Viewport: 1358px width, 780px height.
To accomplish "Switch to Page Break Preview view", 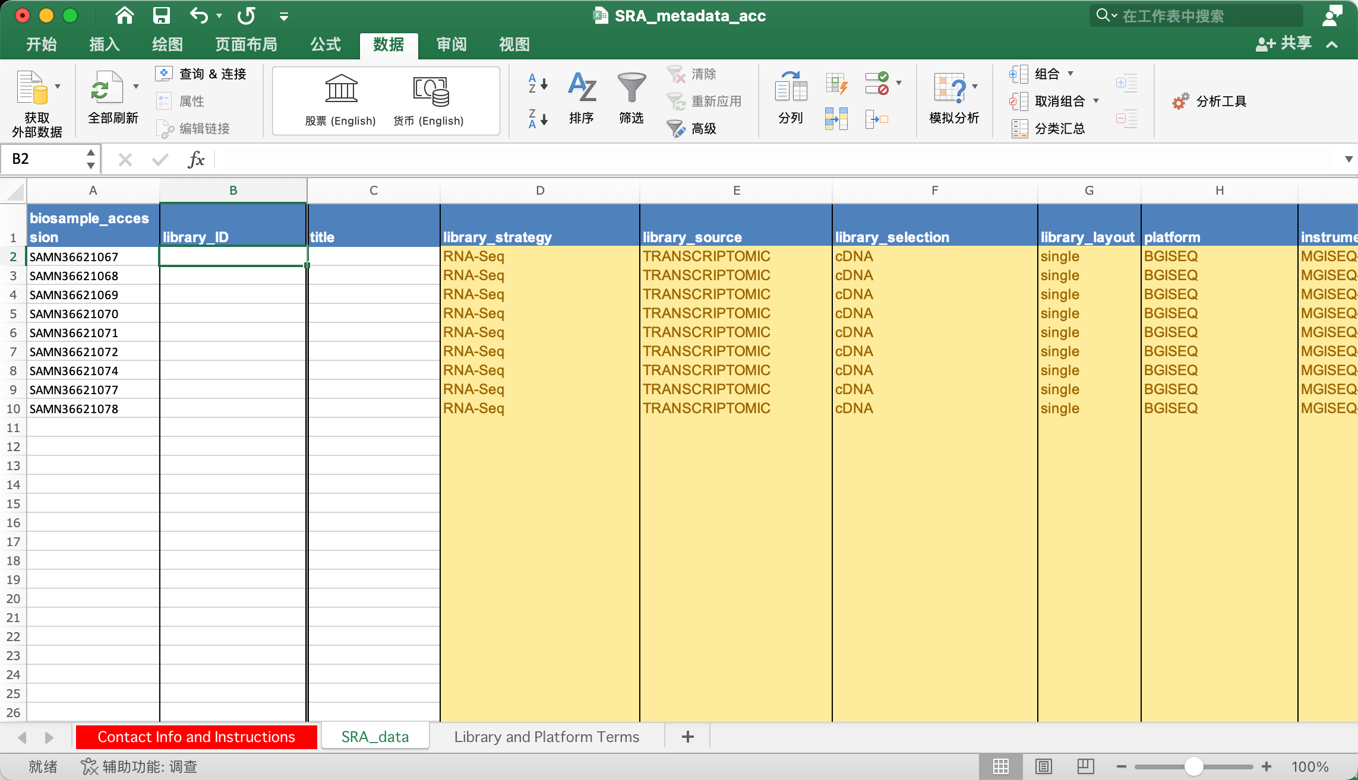I will pos(1085,766).
